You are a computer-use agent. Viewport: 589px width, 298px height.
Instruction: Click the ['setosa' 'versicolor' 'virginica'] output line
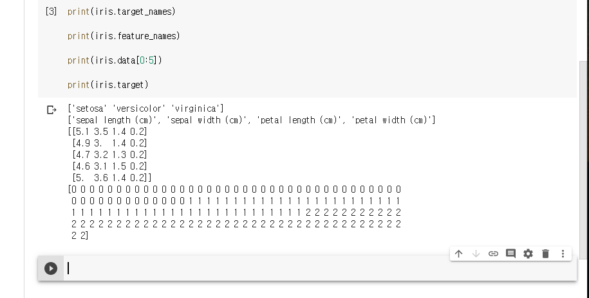pyautogui.click(x=145, y=108)
